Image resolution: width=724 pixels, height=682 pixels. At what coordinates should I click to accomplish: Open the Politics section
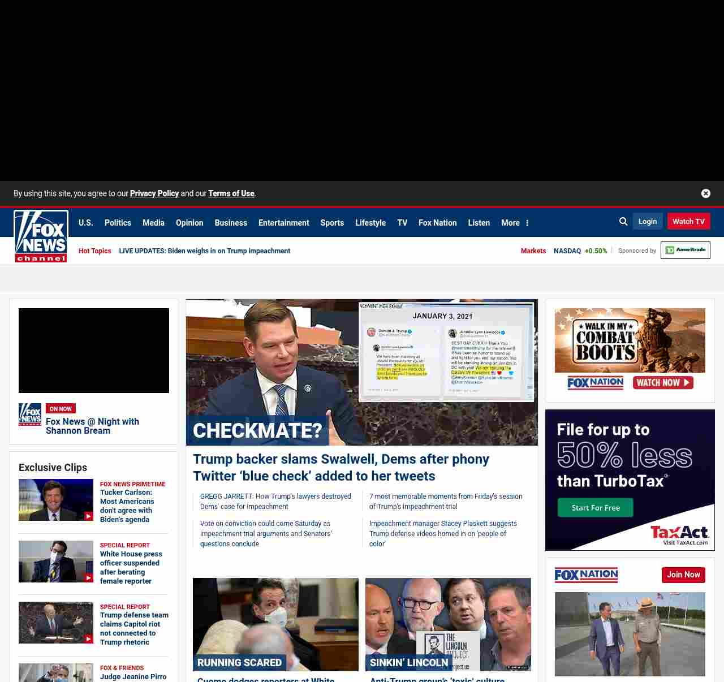(x=118, y=223)
